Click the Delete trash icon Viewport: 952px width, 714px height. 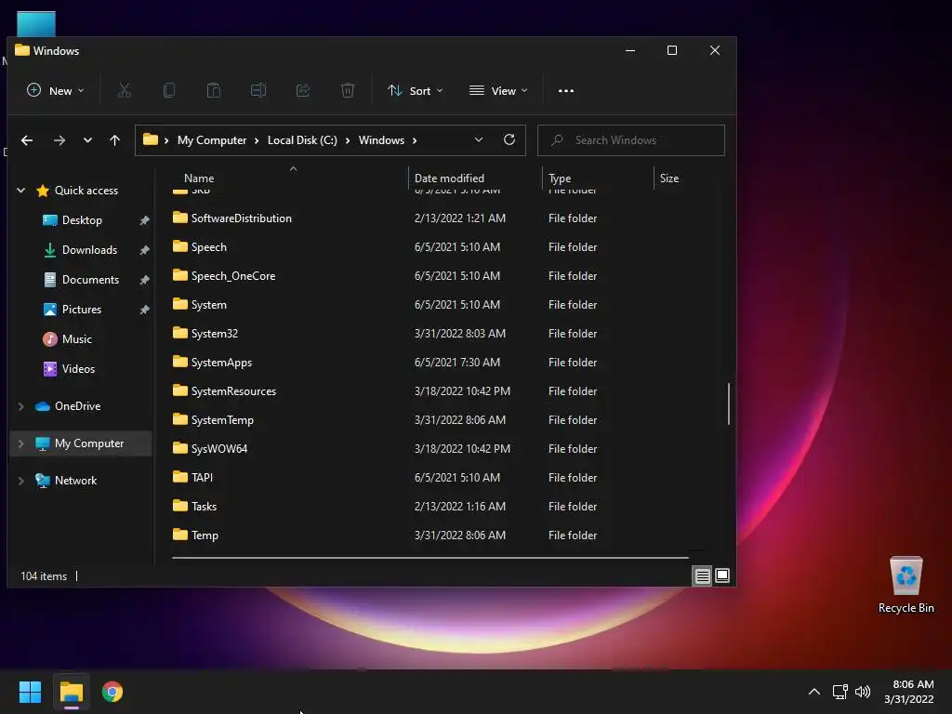click(x=348, y=90)
